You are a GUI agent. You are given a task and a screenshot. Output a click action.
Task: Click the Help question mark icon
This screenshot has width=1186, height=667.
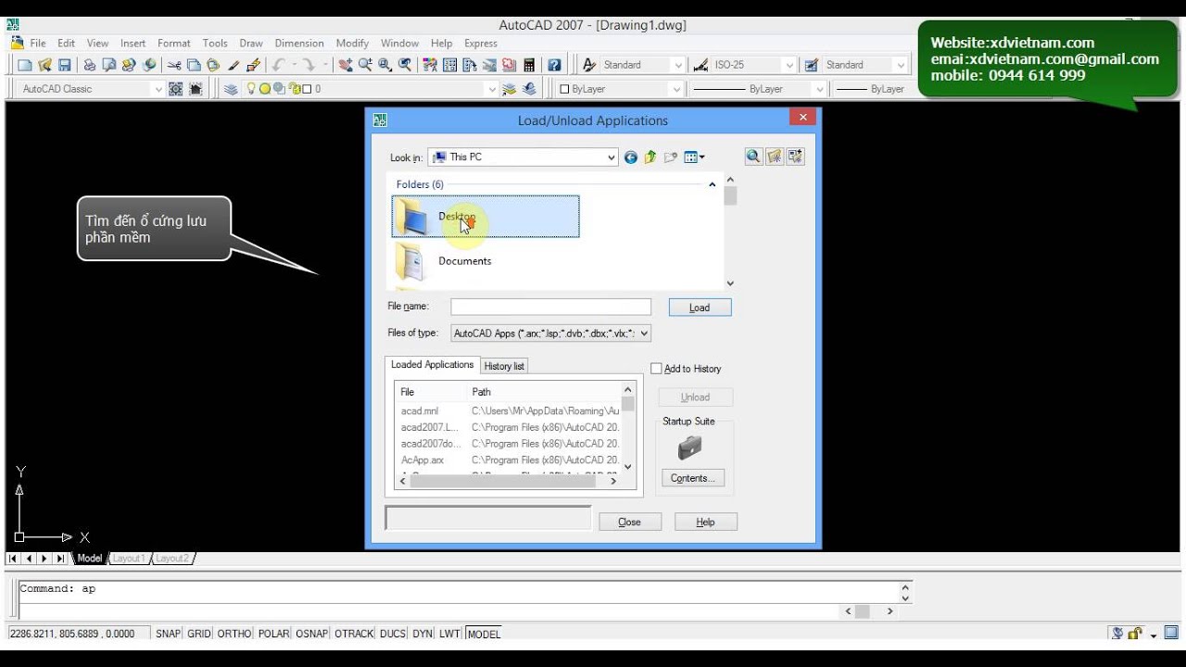point(554,65)
